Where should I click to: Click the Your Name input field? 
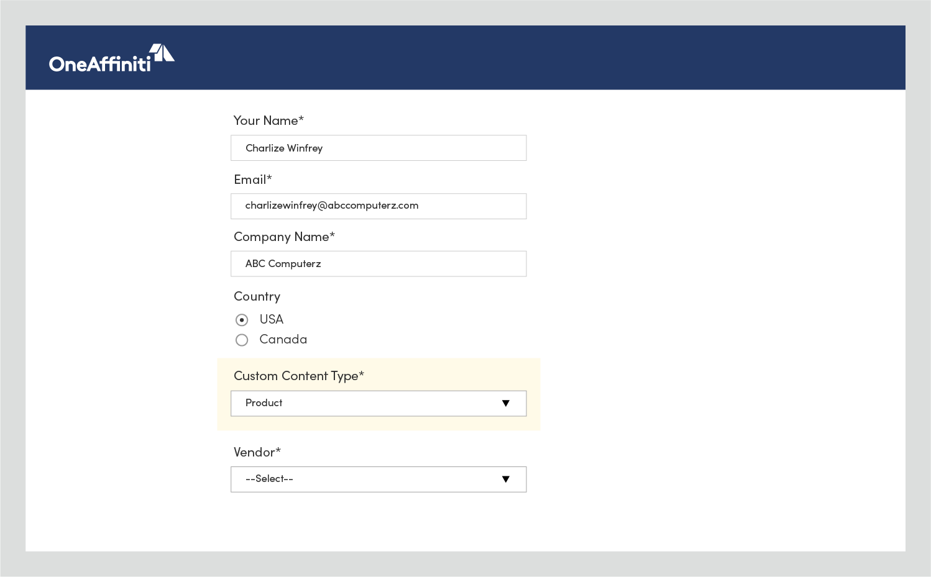(x=378, y=148)
